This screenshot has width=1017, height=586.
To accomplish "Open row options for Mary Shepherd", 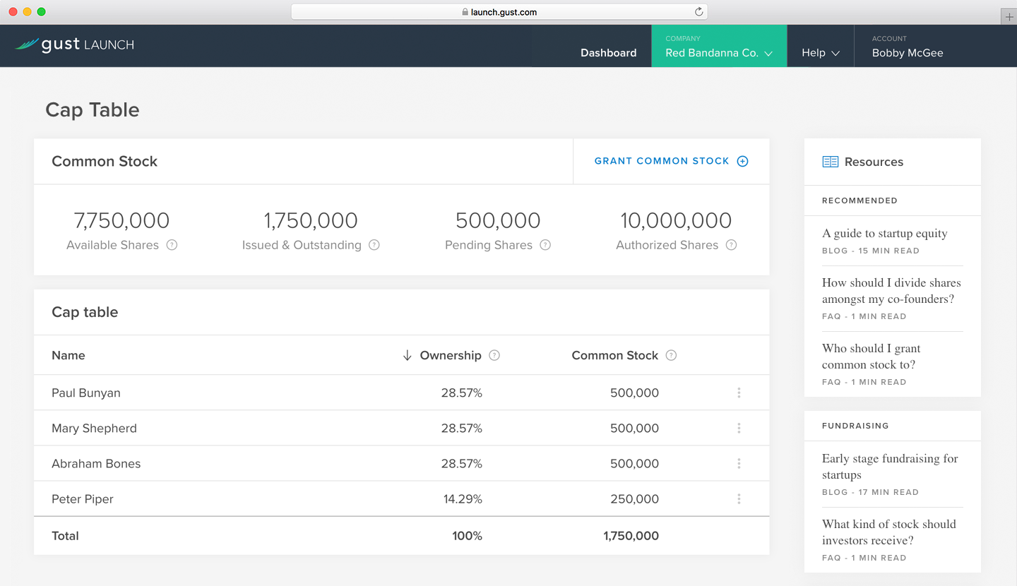I will pos(739,428).
